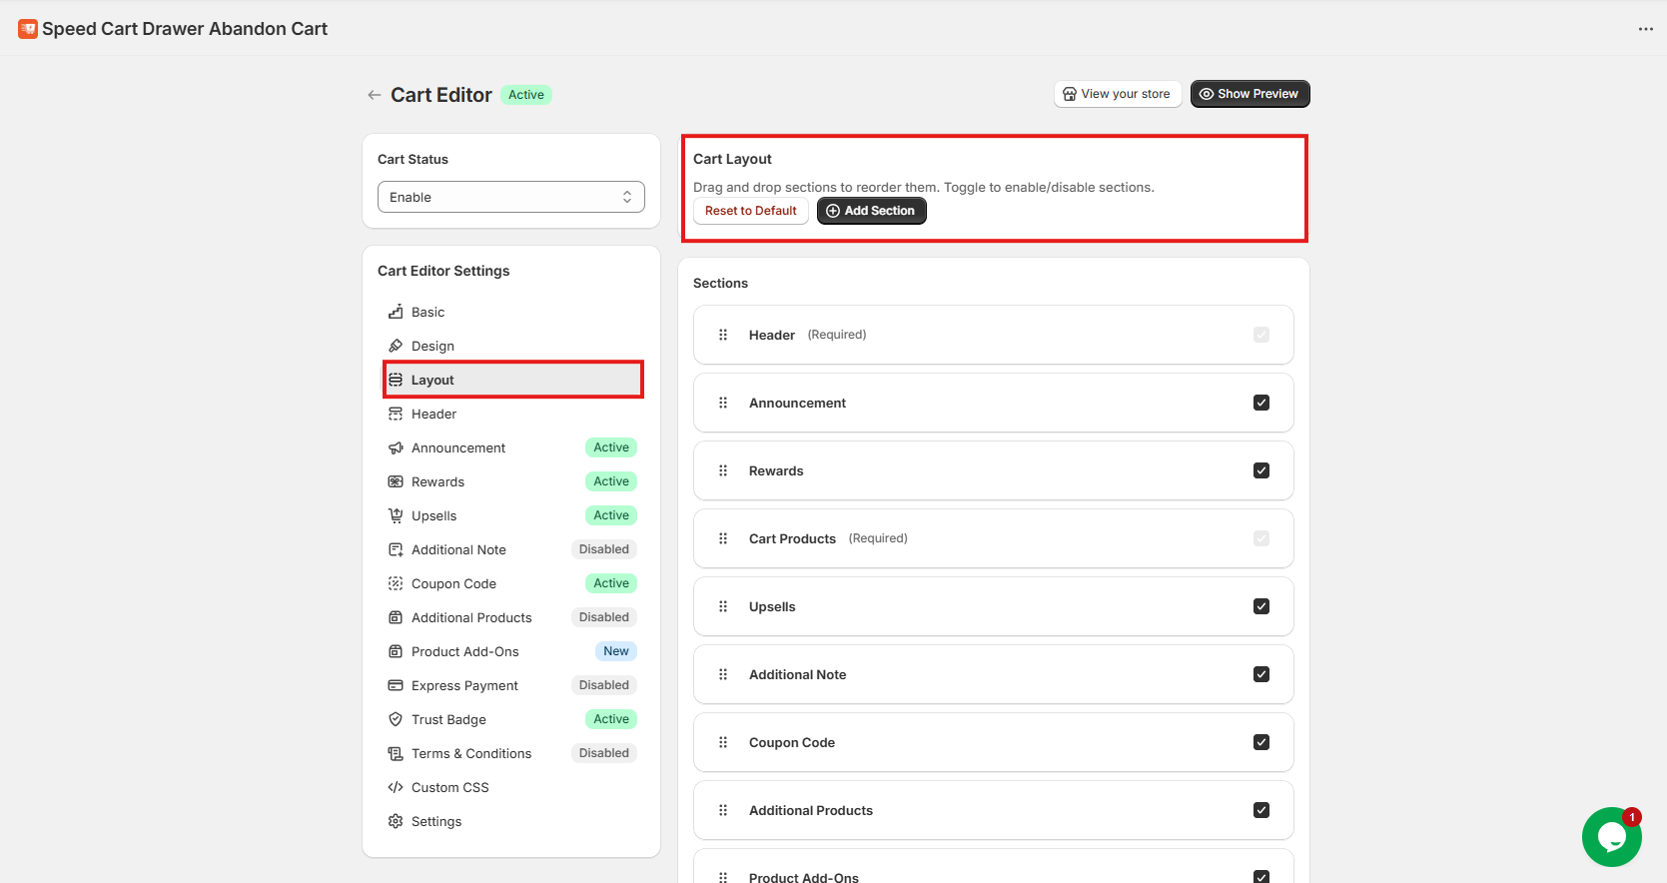Image resolution: width=1667 pixels, height=883 pixels.
Task: Click the Speed Cart Drawer app logo
Action: pyautogui.click(x=28, y=29)
